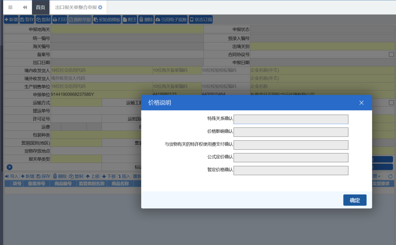
Task: Open the list view dropdown in grid toolbar
Action: [376, 177]
